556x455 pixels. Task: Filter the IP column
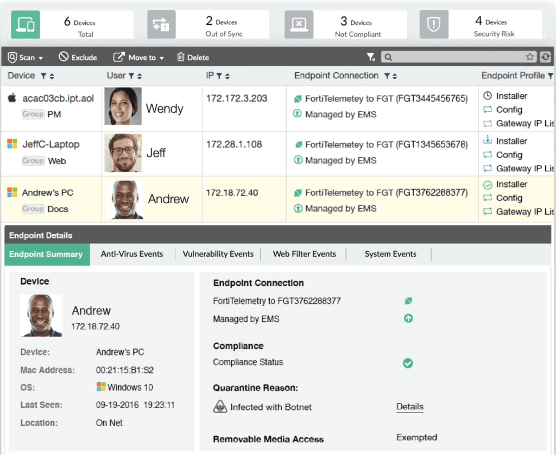pos(219,76)
